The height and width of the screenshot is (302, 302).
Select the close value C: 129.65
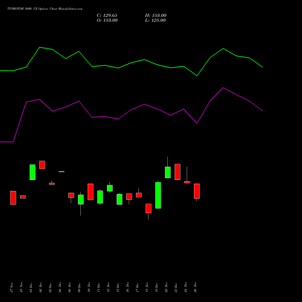click(107, 16)
